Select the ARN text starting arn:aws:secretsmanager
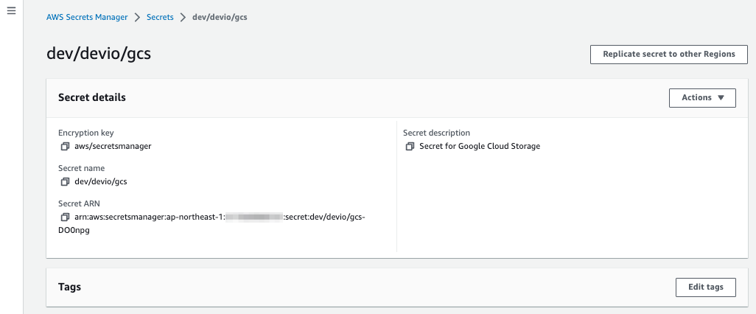The width and height of the screenshot is (756, 314). (x=220, y=217)
